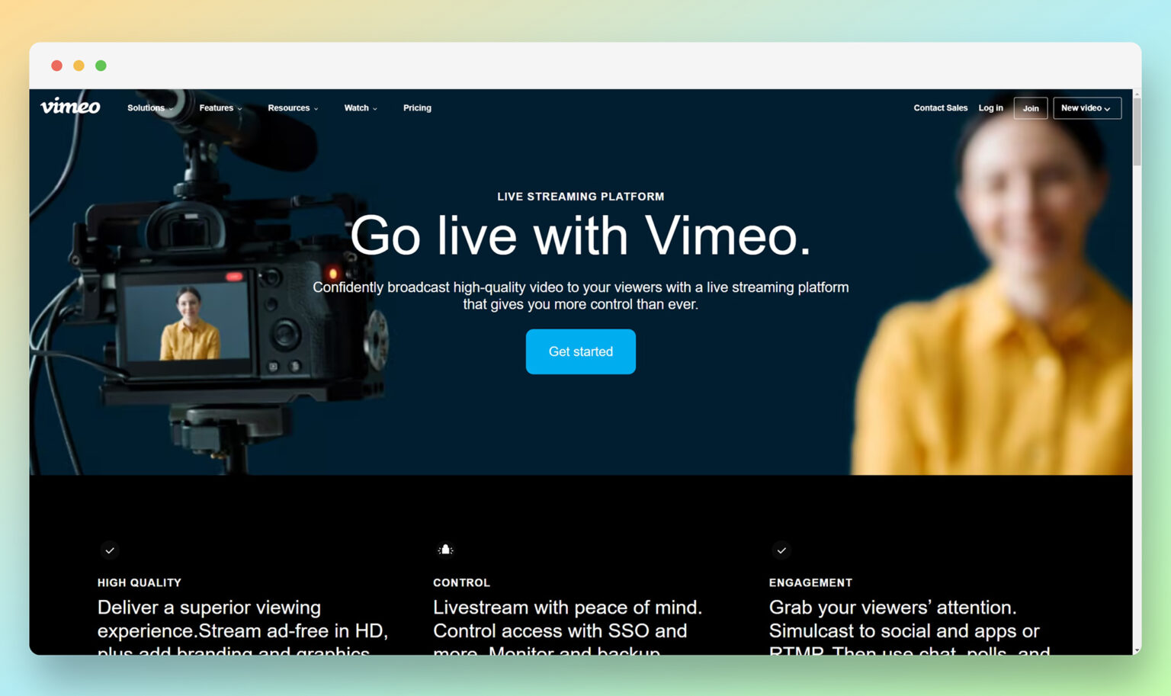Select the Pricing menu item
This screenshot has height=696, width=1171.
(417, 107)
